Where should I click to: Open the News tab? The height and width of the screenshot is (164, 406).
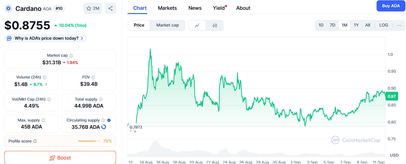(x=195, y=8)
